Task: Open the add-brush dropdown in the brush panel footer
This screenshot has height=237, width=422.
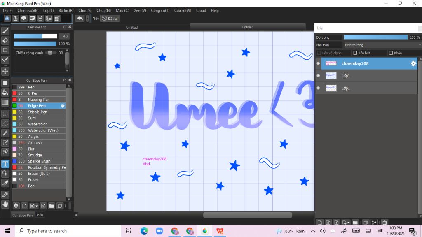Action: (37, 206)
